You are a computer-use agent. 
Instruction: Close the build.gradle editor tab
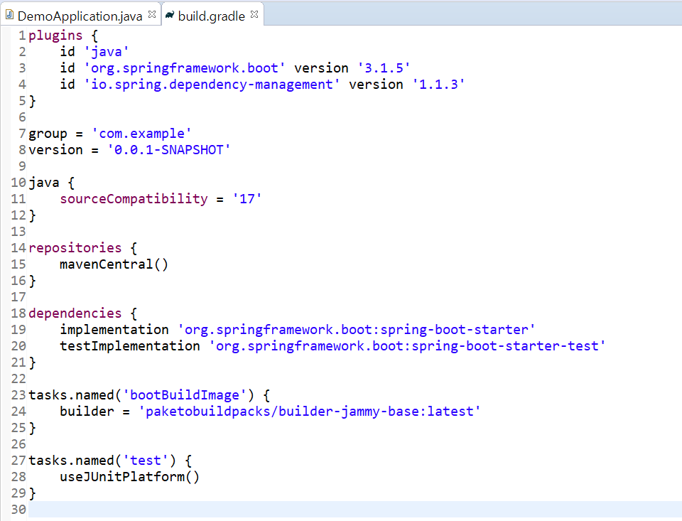click(255, 14)
